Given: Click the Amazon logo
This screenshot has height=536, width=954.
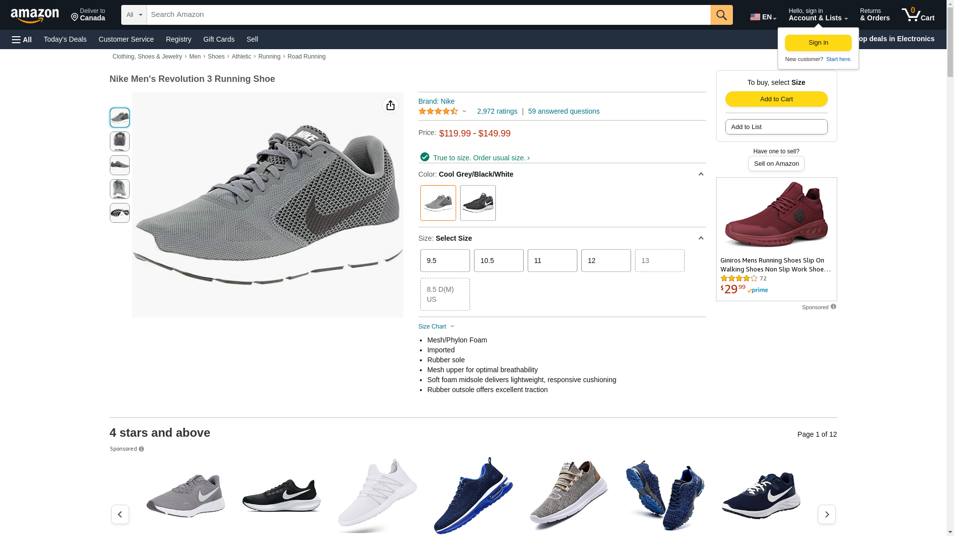Looking at the screenshot, I should coord(35,15).
